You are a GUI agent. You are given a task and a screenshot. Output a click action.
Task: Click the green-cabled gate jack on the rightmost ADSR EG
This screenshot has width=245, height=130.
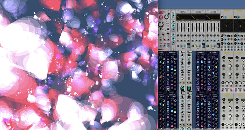click(211, 46)
